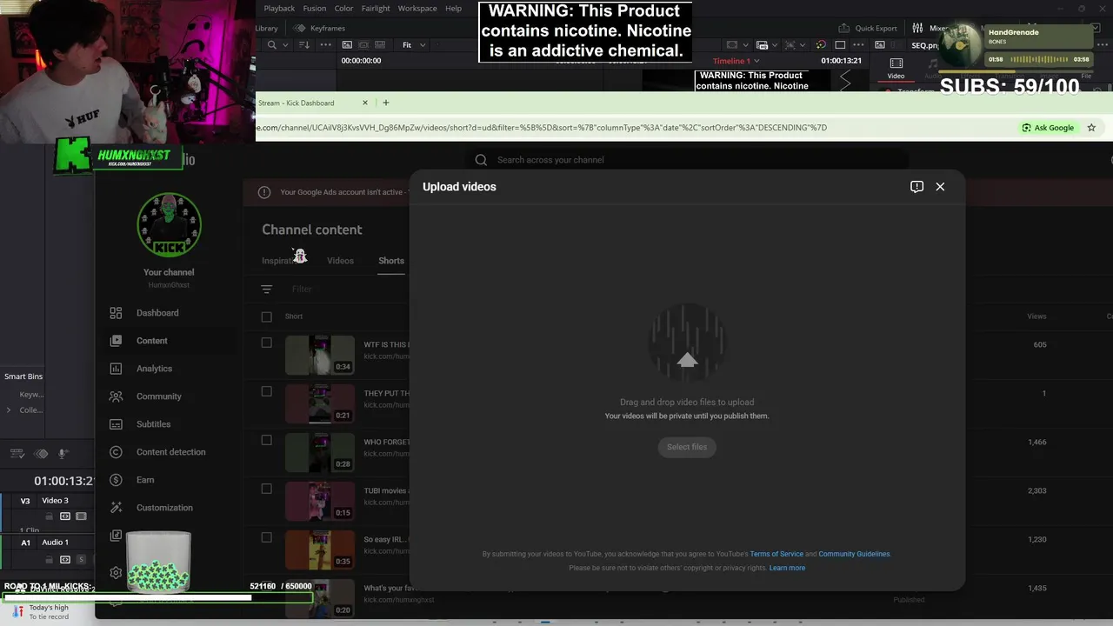Image resolution: width=1113 pixels, height=626 pixels.
Task: Open the Community Guidelines link
Action: tap(854, 554)
